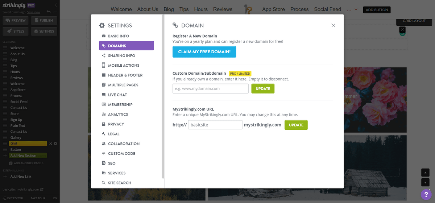
Task: Grab the drag handle beside About Us section
Action: (5, 54)
